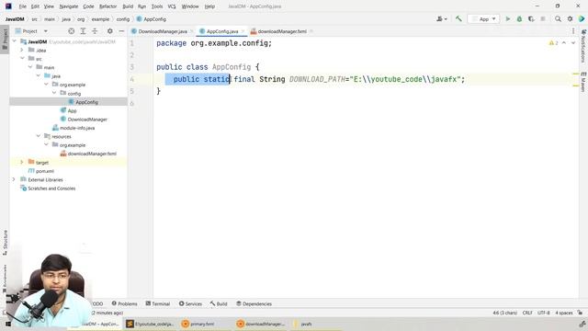Open Project panel options gear
588x331 pixels.
click(x=110, y=31)
